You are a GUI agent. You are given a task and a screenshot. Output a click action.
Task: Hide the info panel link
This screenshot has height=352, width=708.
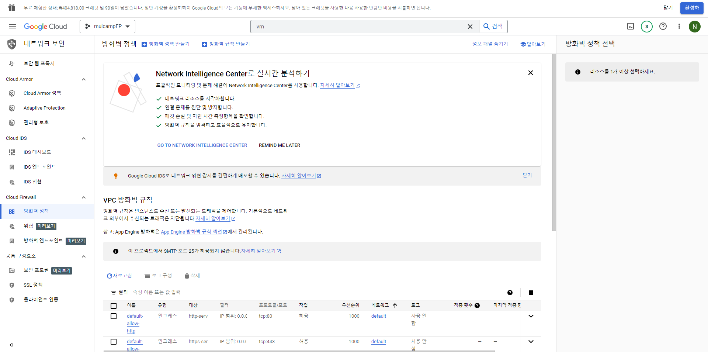click(490, 44)
